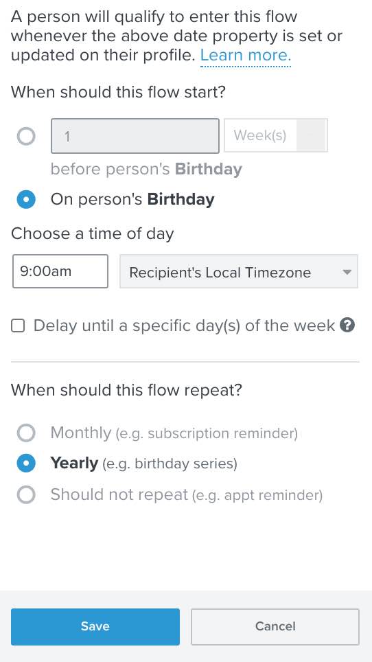Choose Yearly repeat option
372x662 pixels.
click(26, 464)
